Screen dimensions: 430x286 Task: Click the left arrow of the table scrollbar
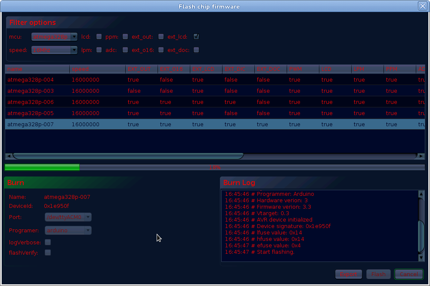(9, 156)
